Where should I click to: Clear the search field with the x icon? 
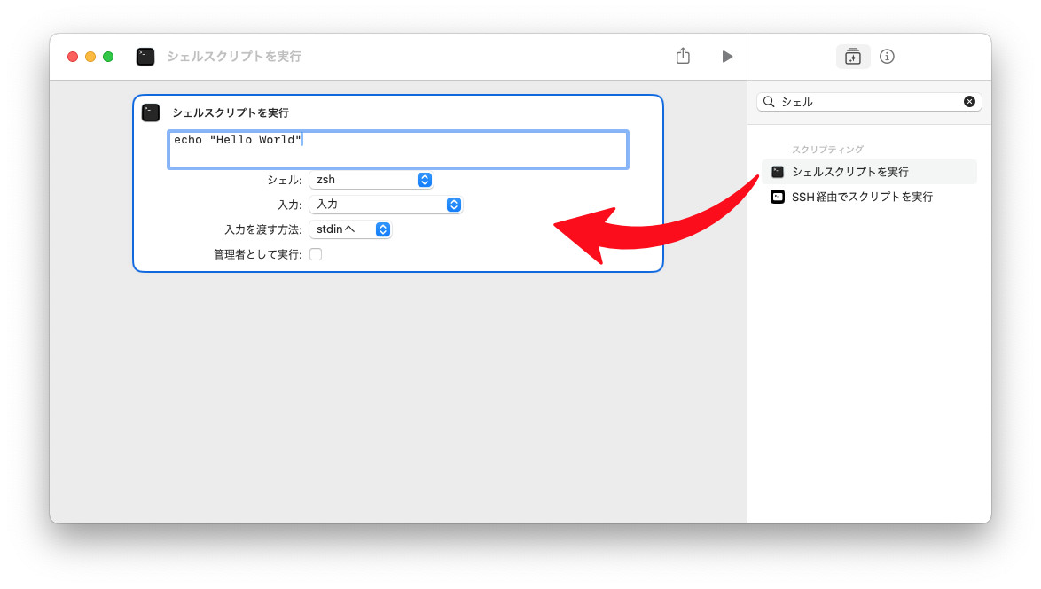969,102
